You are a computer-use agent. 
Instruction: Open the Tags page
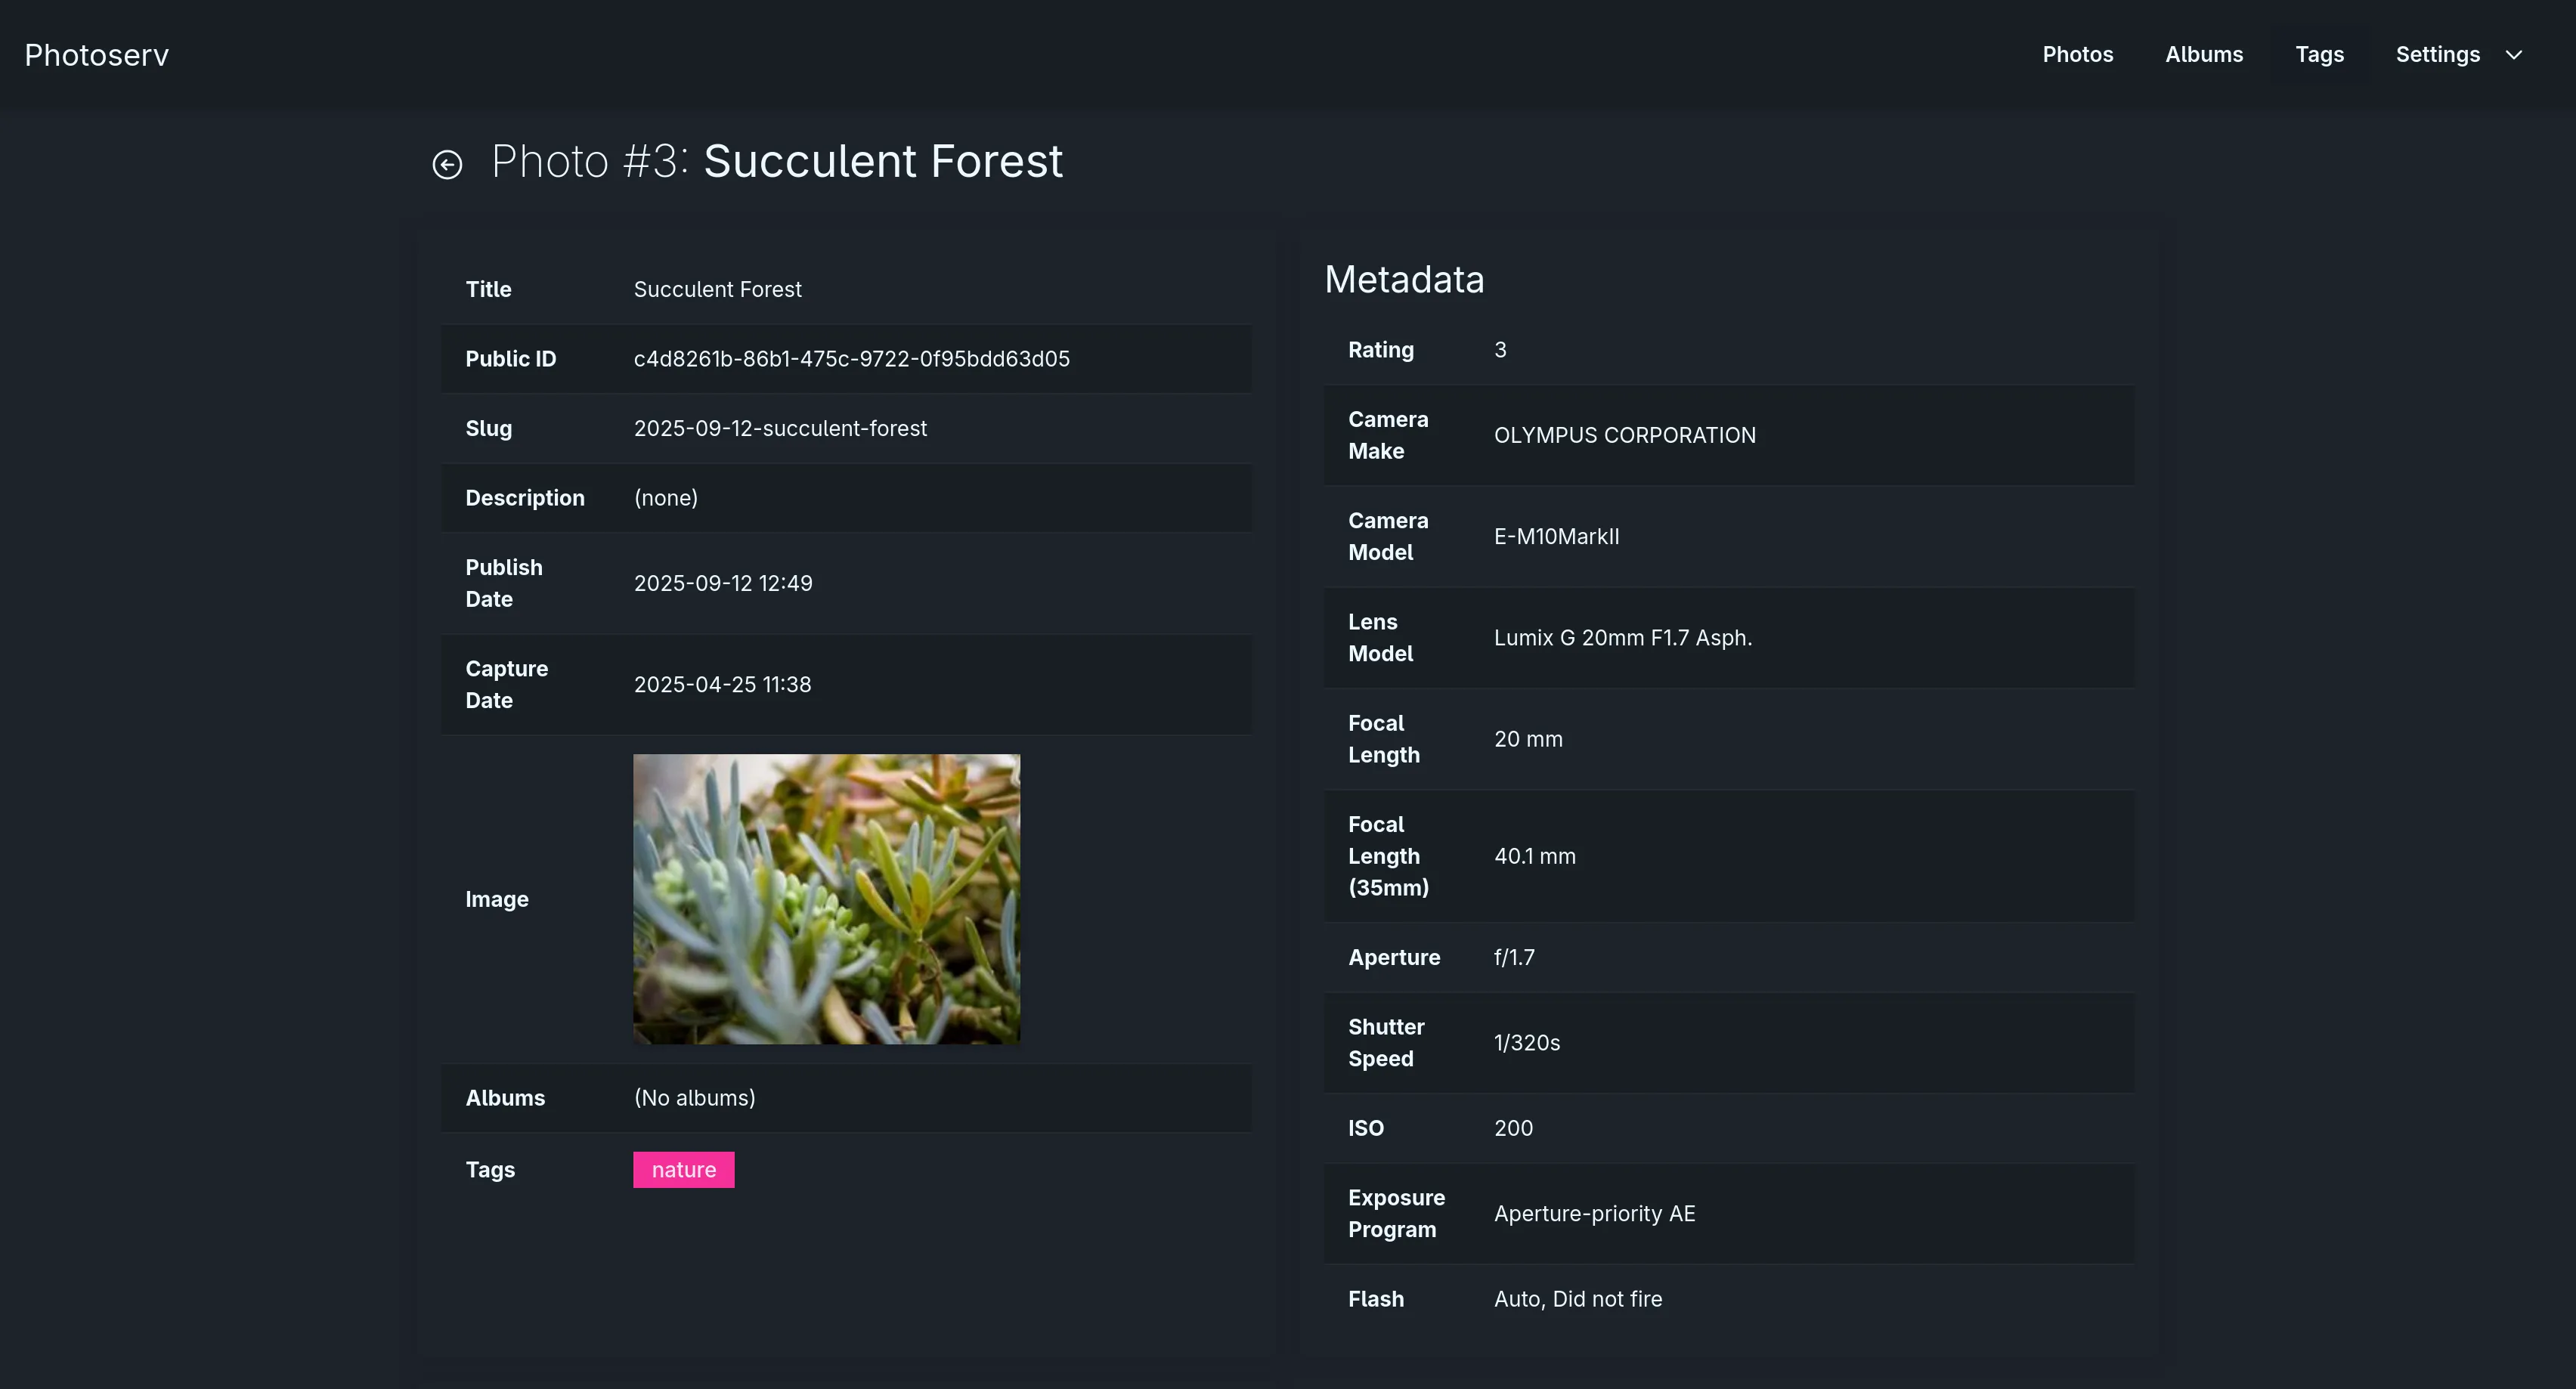(2320, 55)
